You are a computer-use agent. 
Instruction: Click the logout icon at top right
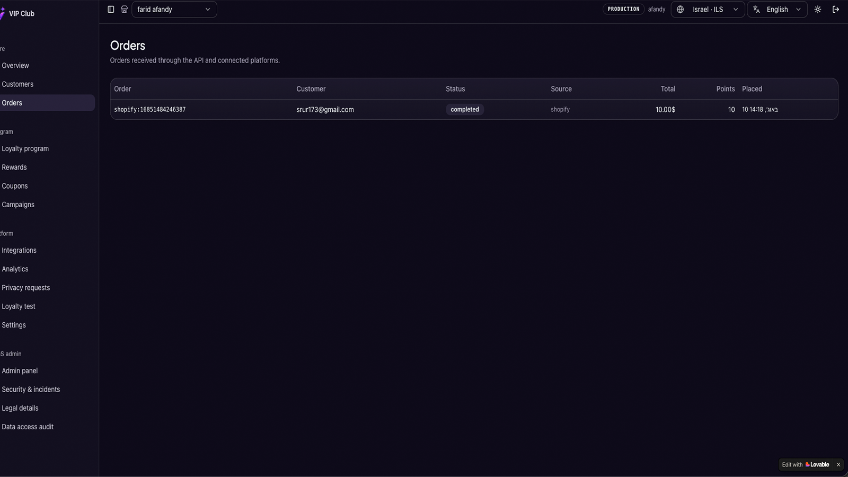click(836, 10)
